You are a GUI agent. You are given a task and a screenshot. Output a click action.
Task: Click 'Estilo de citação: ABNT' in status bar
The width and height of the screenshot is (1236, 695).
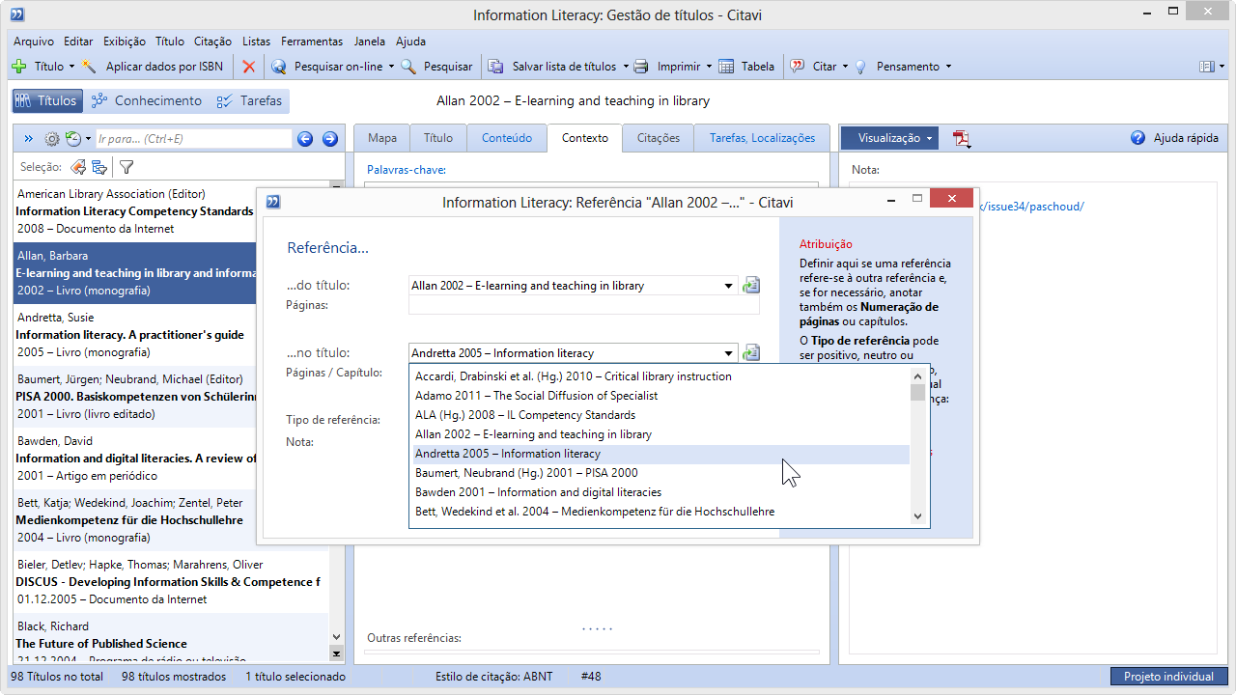point(494,677)
